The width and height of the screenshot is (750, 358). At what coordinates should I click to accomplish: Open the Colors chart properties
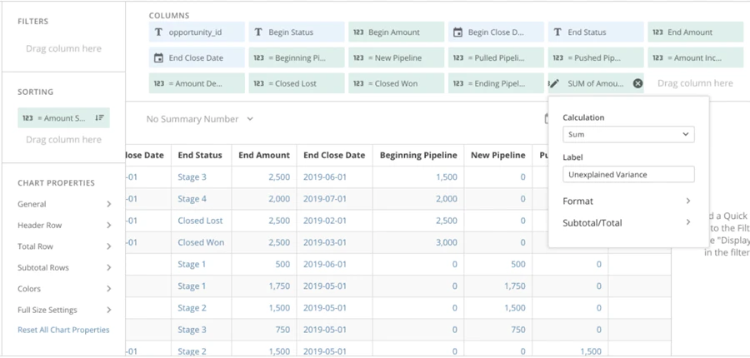pos(64,289)
